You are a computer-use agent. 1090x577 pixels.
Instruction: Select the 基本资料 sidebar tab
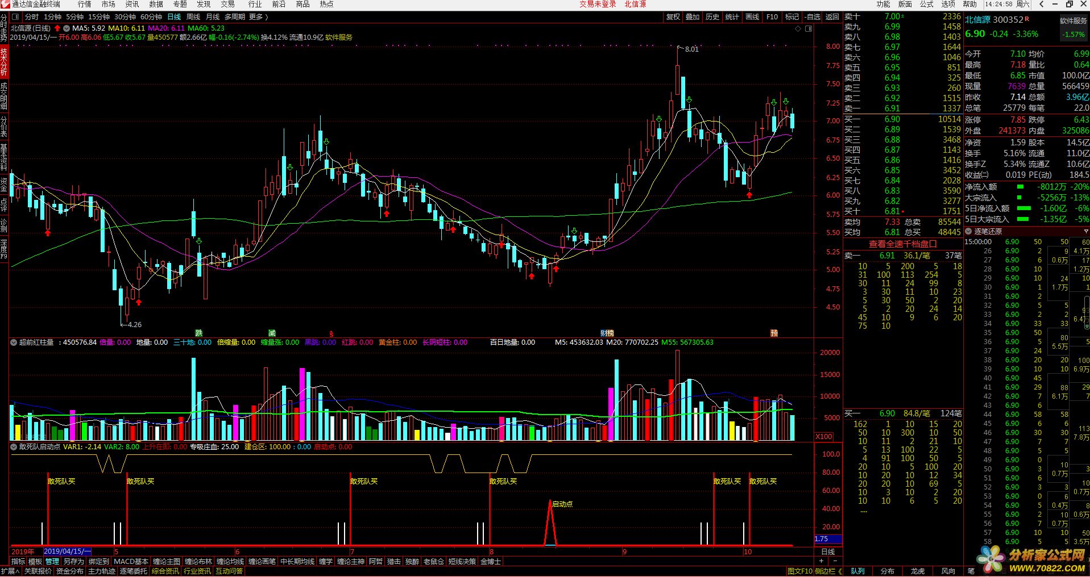click(4, 157)
